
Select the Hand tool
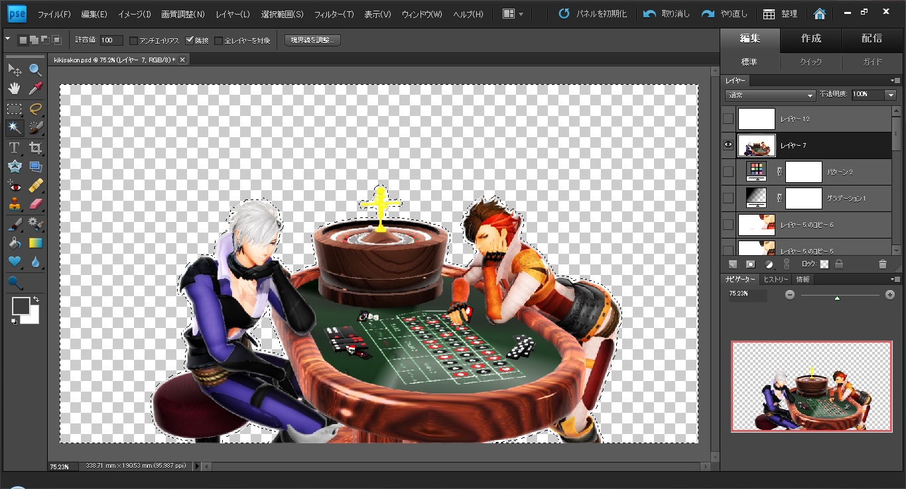click(14, 89)
